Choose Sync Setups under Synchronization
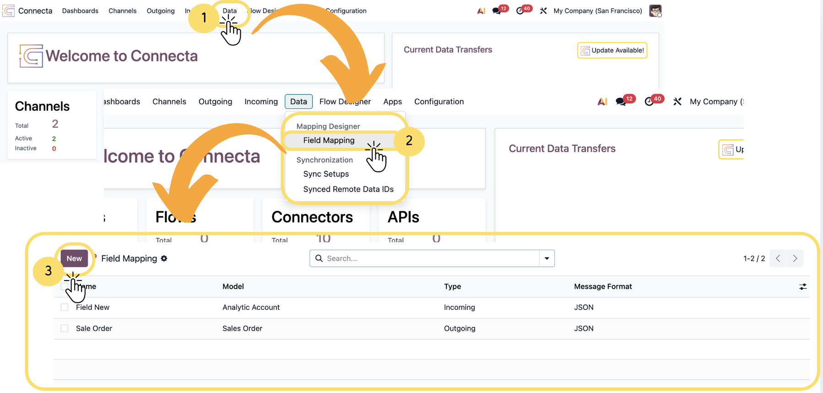Screen dimensions: 823x393 tap(326, 174)
